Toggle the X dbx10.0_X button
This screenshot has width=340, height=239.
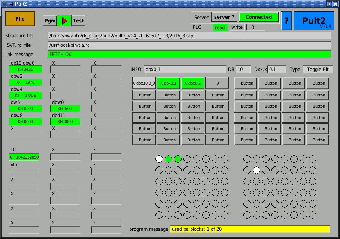(x=144, y=83)
